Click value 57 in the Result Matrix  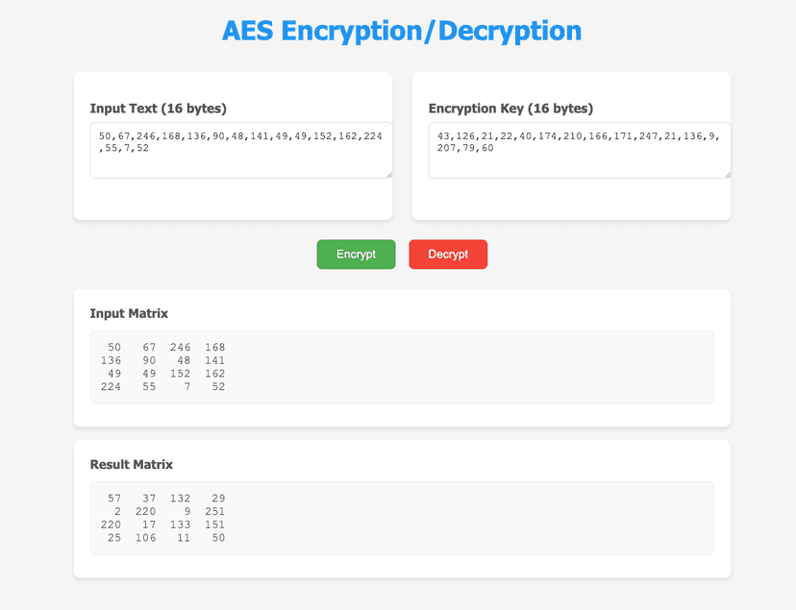tap(113, 498)
